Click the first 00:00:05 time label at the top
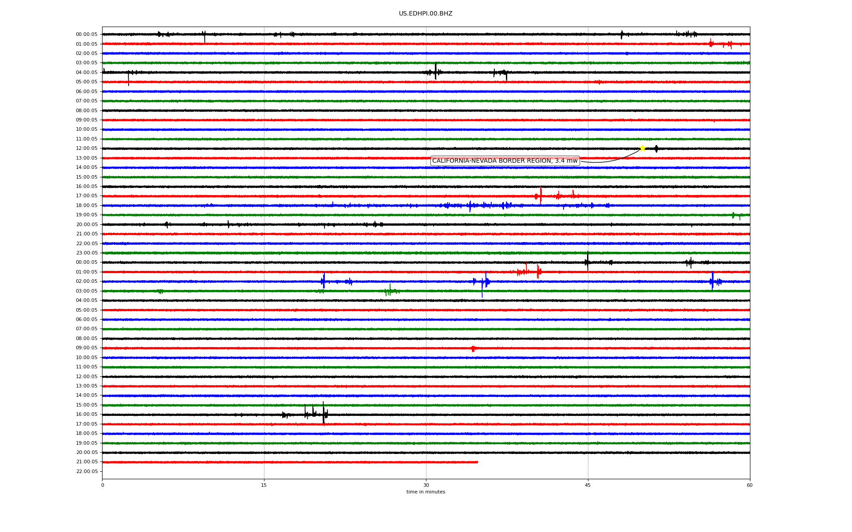The image size is (852, 532). (87, 34)
